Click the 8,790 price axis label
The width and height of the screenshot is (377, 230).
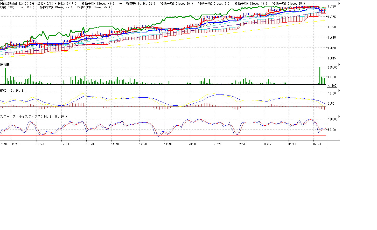(x=332, y=6)
